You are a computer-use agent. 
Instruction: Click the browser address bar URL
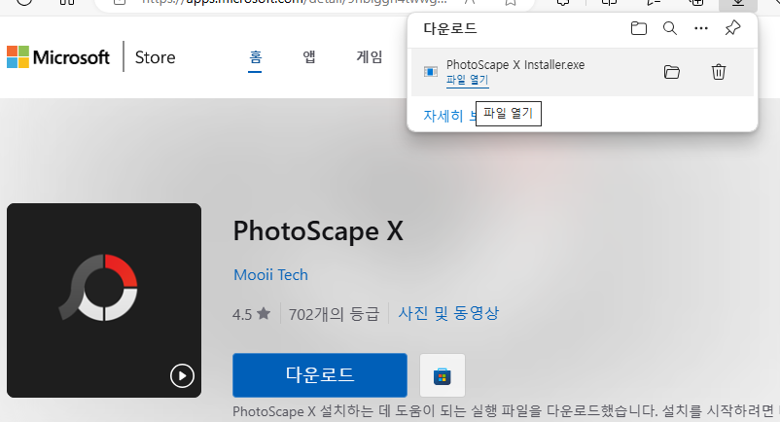[294, 2]
